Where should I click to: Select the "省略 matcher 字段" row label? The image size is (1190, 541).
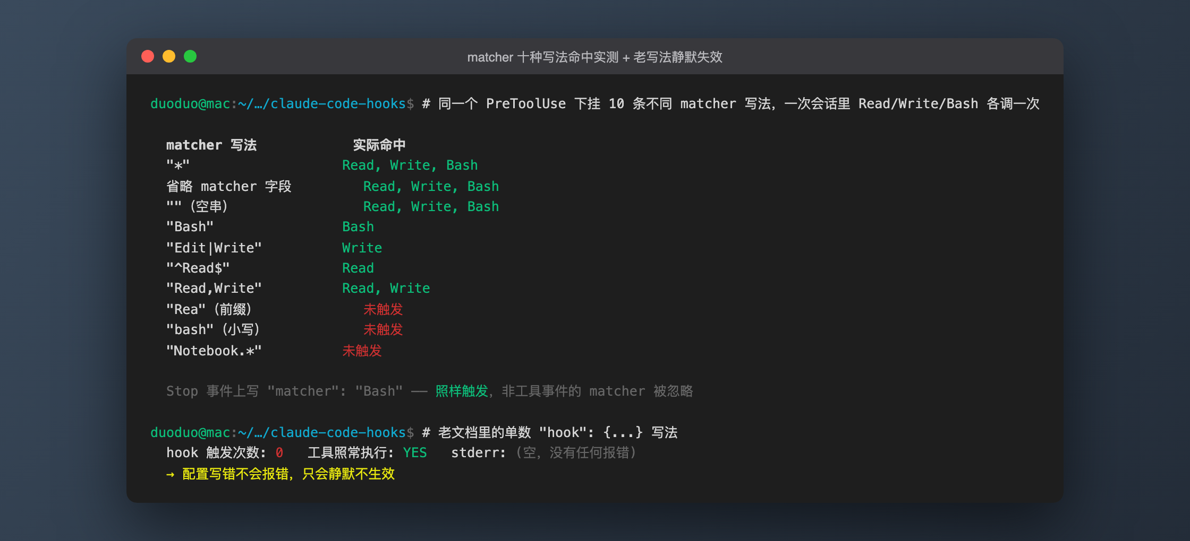tap(229, 186)
